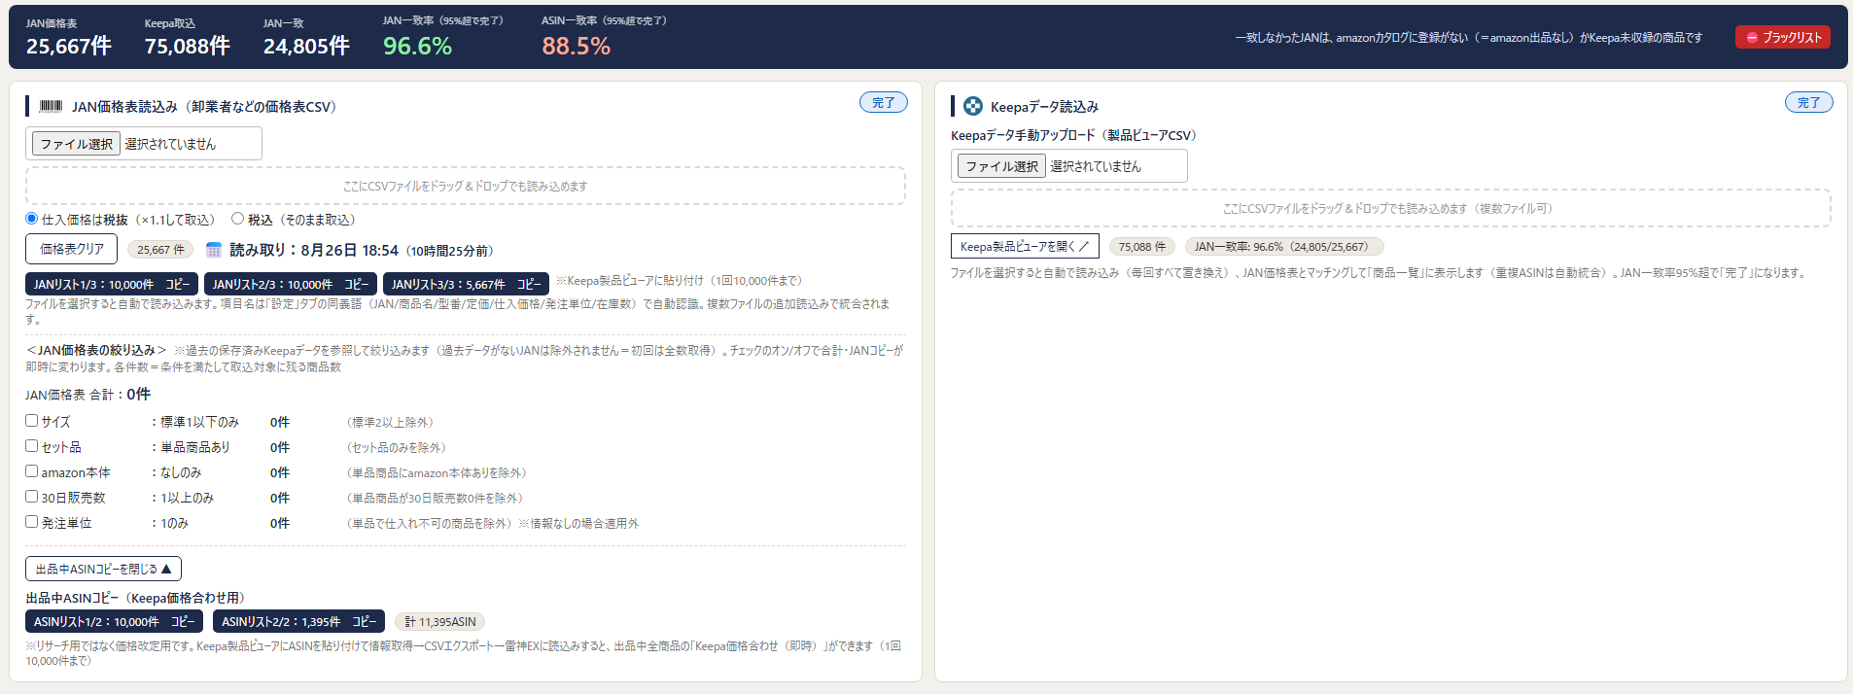Image resolution: width=1853 pixels, height=694 pixels.
Task: Click the 計 11,395ASIN total badge
Action: (x=439, y=621)
